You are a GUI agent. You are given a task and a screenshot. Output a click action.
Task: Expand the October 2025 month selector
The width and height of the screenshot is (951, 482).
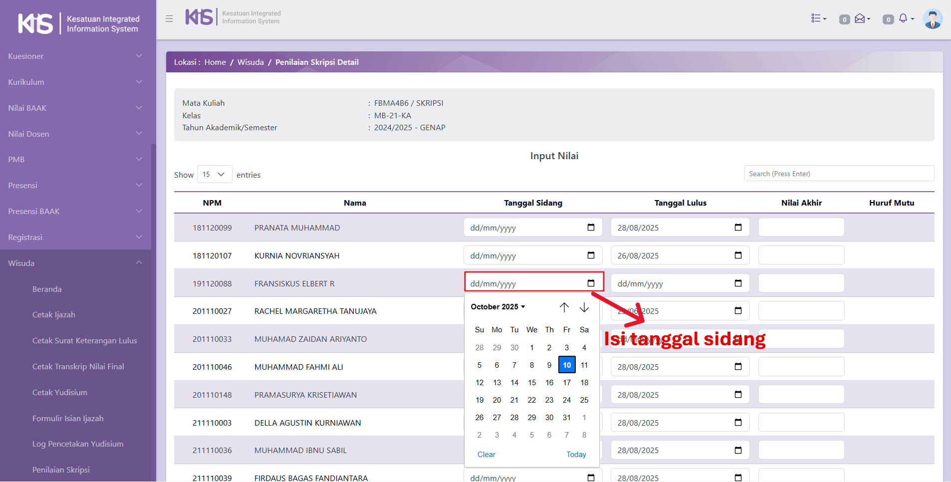[x=497, y=307]
